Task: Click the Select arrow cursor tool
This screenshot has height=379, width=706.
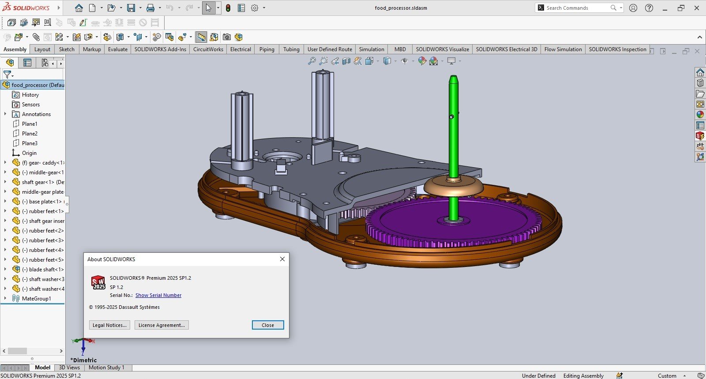Action: click(208, 8)
